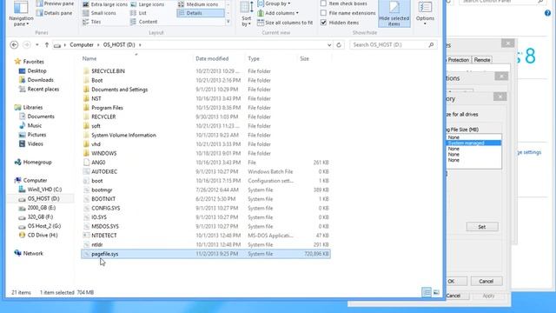
Task: Switch to details view in status bar
Action: coord(427,292)
